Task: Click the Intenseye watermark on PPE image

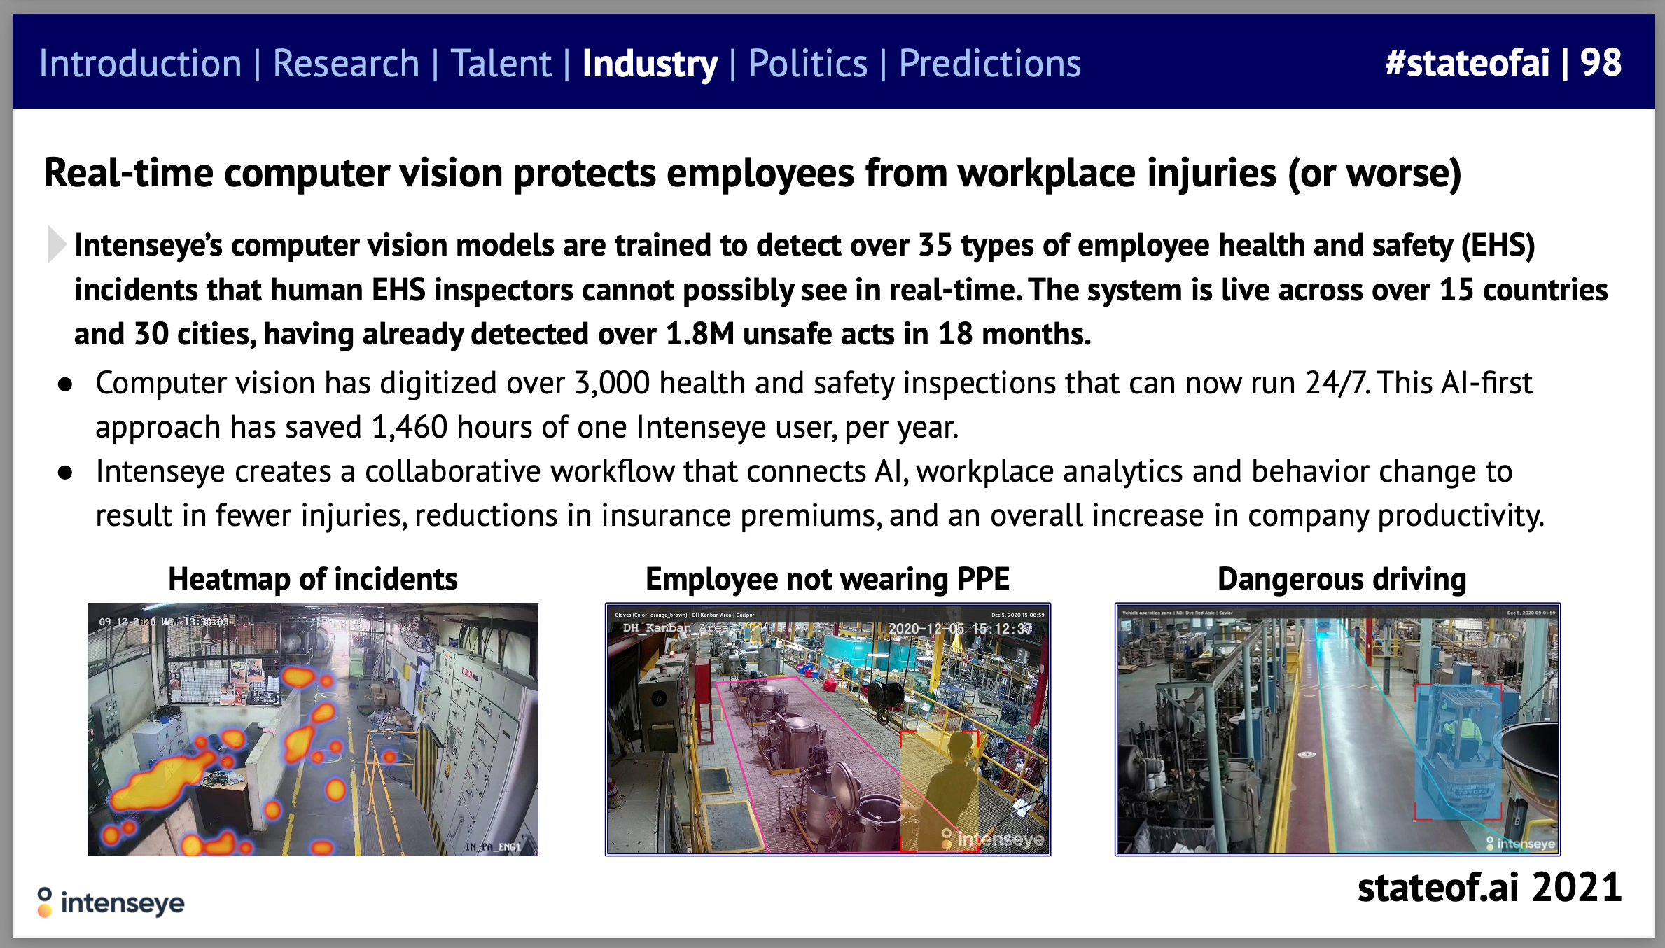Action: coord(993,839)
